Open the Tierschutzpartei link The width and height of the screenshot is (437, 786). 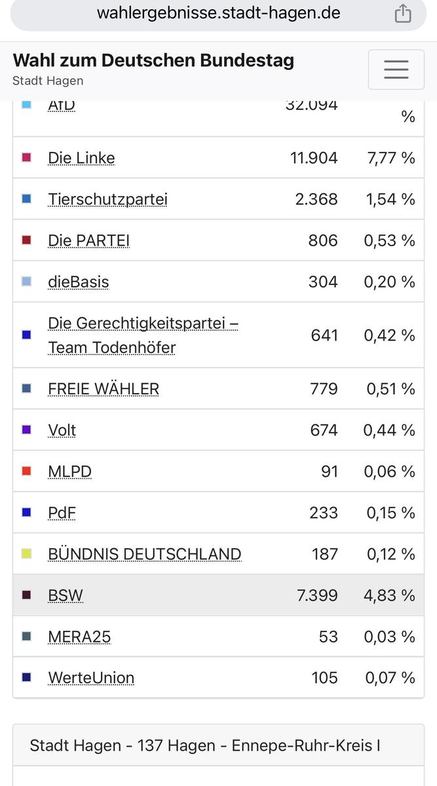pyautogui.click(x=107, y=199)
